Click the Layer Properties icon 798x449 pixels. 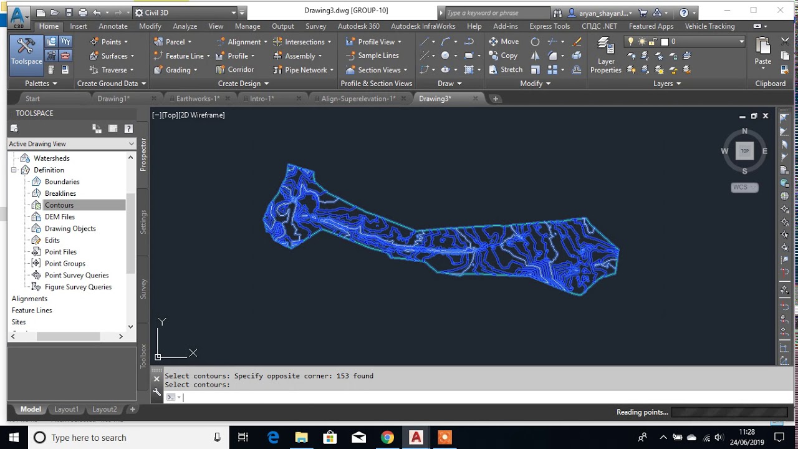pyautogui.click(x=605, y=56)
